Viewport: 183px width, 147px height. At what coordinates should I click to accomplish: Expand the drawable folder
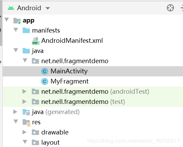pos(25,132)
